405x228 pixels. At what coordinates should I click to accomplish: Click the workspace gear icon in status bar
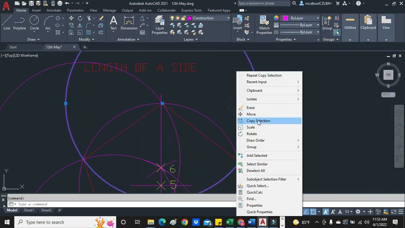coord(358,212)
